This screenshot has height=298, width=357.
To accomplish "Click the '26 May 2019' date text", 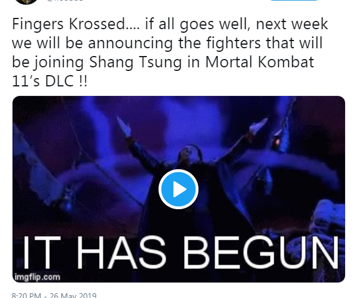I will coord(73,295).
